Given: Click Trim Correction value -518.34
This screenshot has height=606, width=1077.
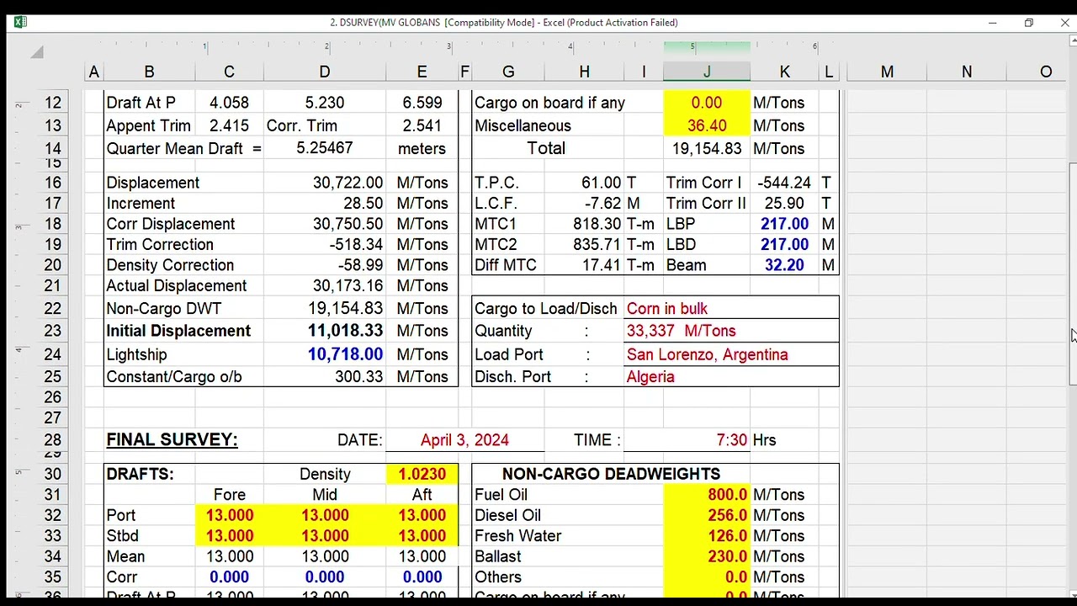Looking at the screenshot, I should click(x=356, y=245).
